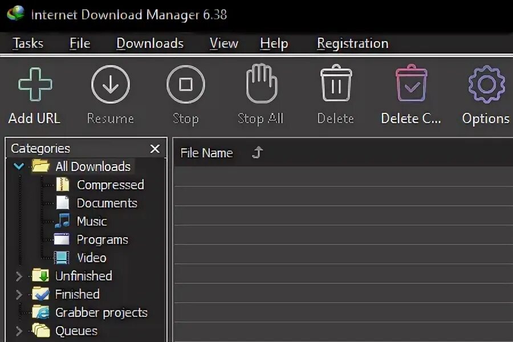Click the Add URL text label
The image size is (513, 342).
coord(34,119)
